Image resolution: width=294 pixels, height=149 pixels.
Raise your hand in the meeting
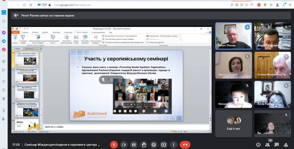tap(144, 145)
